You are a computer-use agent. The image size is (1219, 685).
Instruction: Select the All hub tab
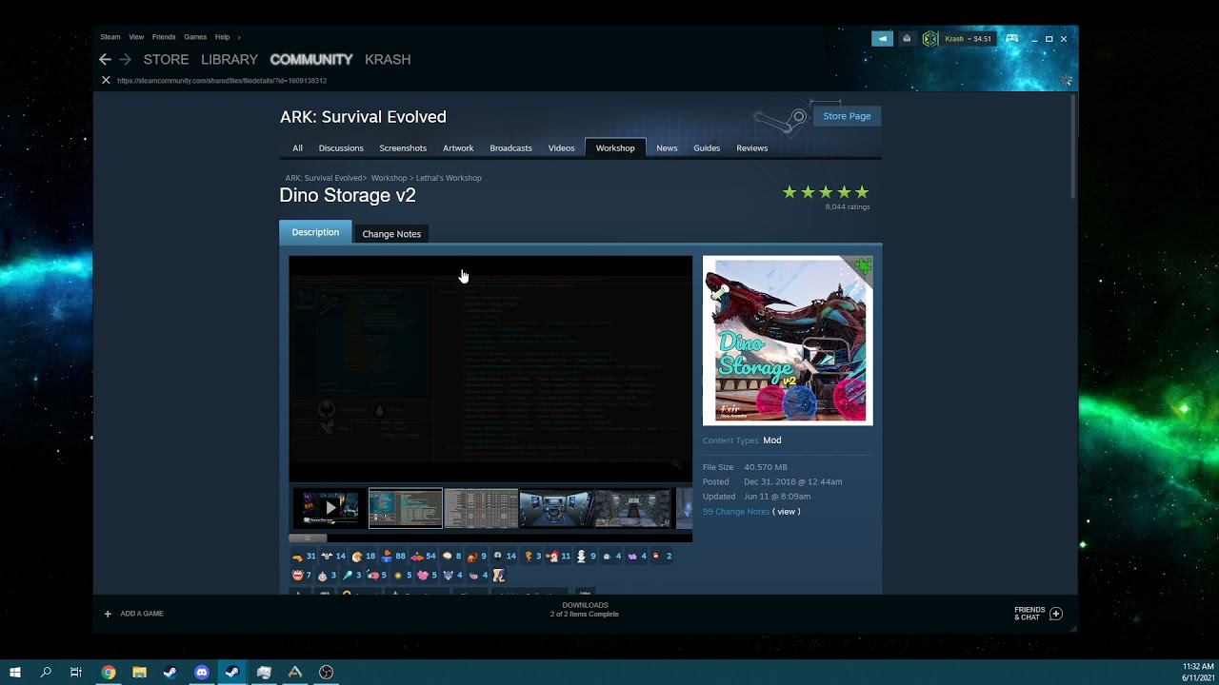tap(297, 148)
